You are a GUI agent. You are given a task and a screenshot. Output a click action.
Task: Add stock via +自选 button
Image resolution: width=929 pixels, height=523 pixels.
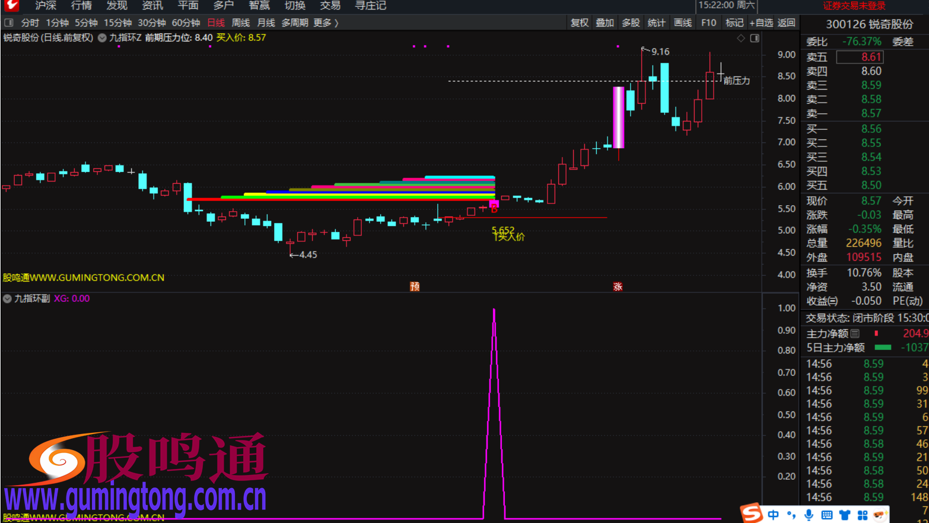pyautogui.click(x=761, y=23)
